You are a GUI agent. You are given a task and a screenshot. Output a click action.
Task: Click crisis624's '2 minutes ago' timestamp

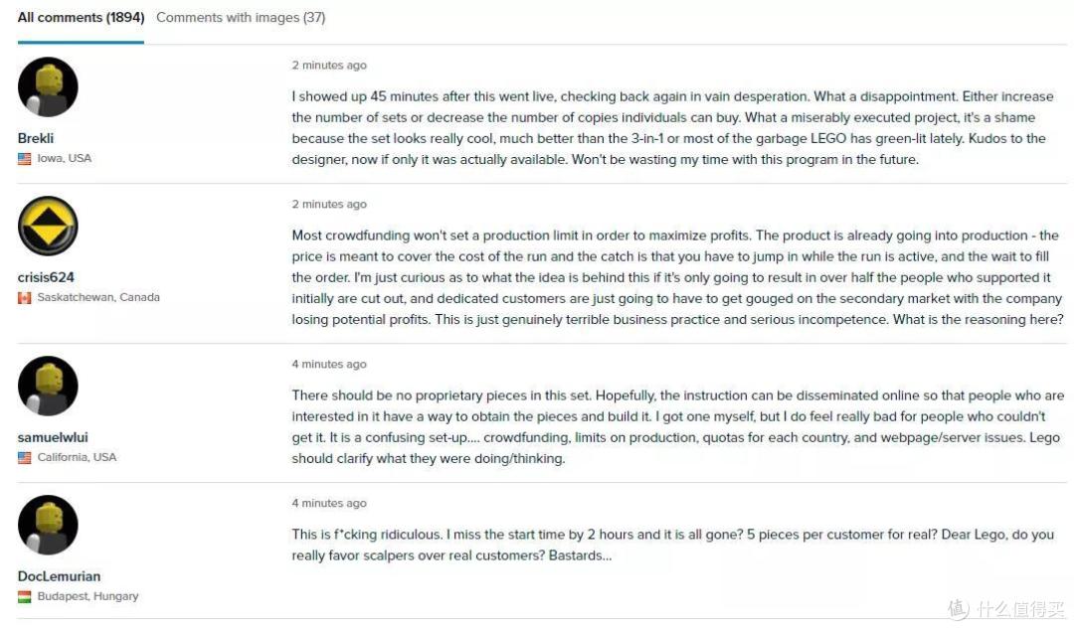[x=329, y=204]
